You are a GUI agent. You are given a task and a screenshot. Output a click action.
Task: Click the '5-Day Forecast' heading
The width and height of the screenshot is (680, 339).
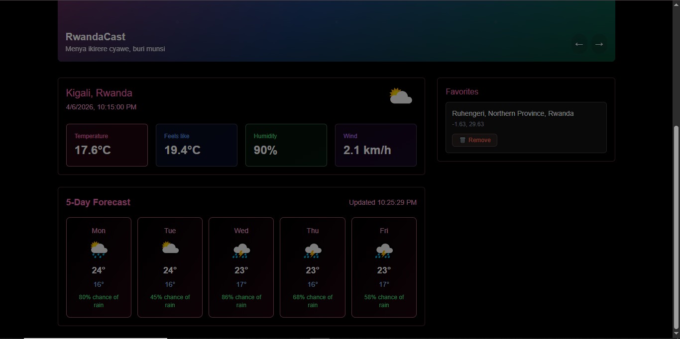tap(98, 202)
